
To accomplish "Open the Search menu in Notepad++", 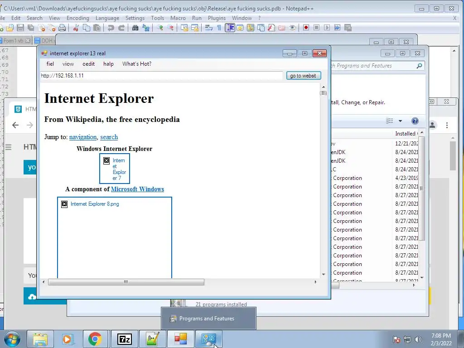I will pos(34,18).
